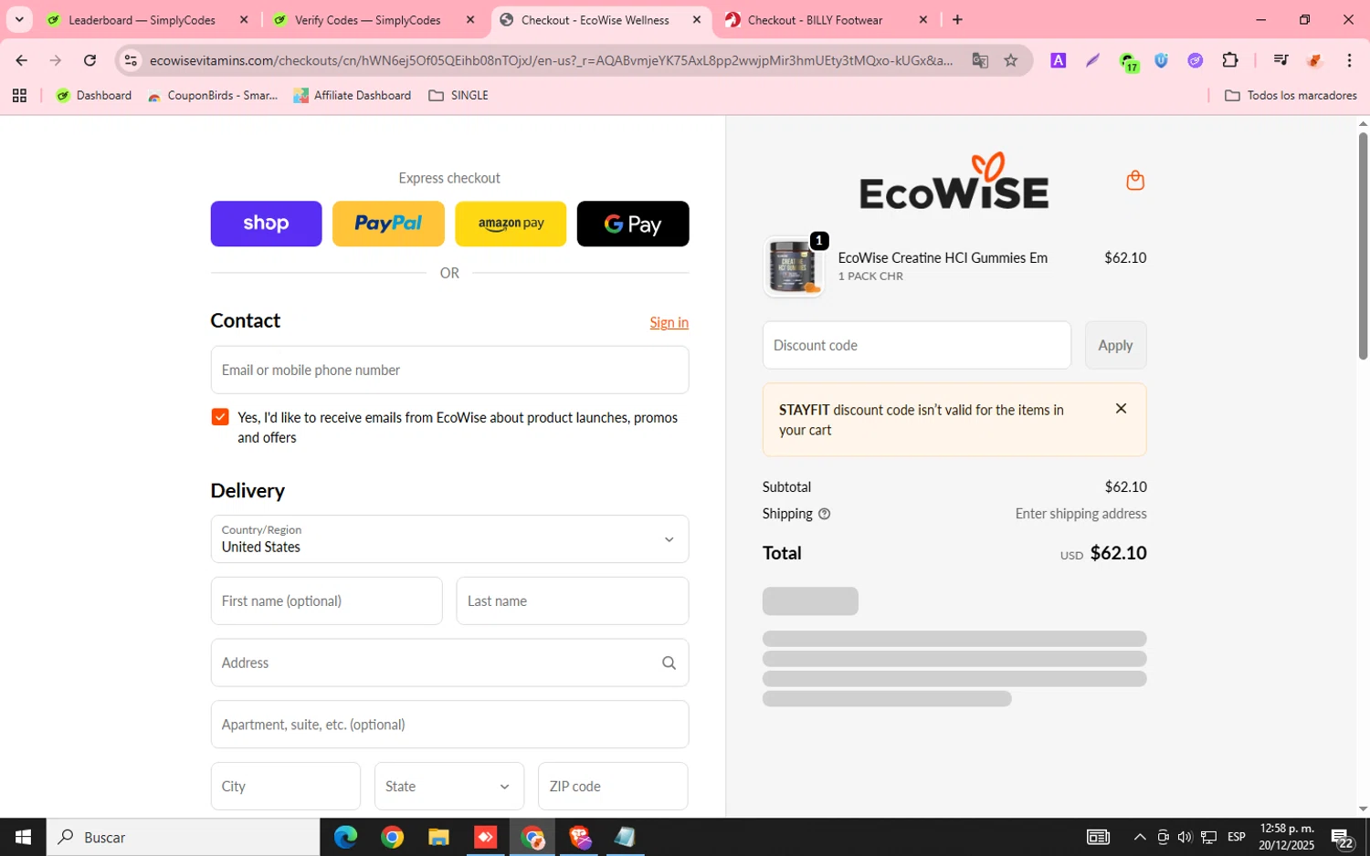Click the browser back arrow
The image size is (1370, 856).
[x=21, y=60]
